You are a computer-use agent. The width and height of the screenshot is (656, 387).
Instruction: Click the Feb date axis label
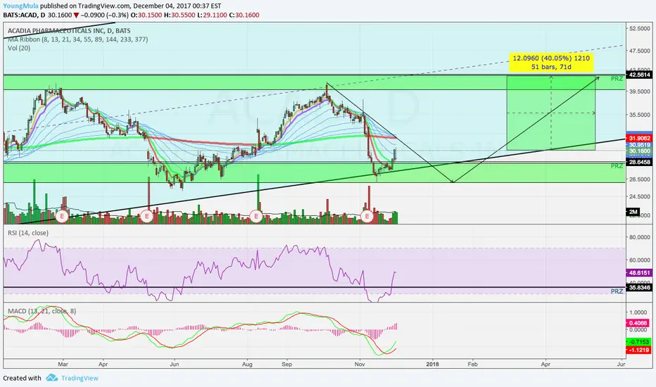click(x=472, y=364)
